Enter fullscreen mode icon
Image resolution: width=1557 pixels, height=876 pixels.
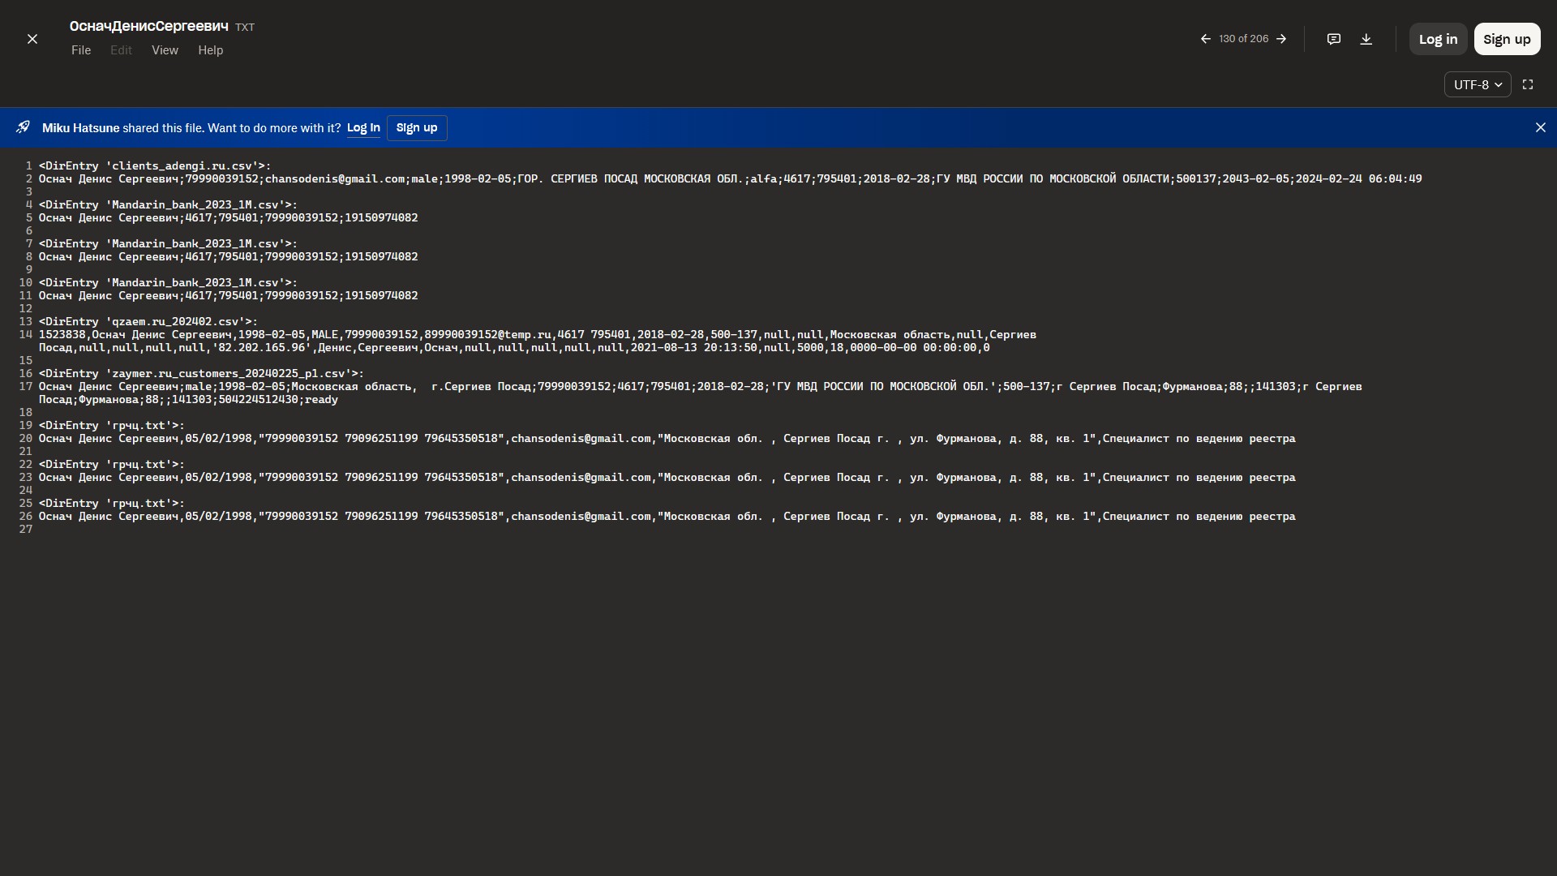click(x=1528, y=84)
